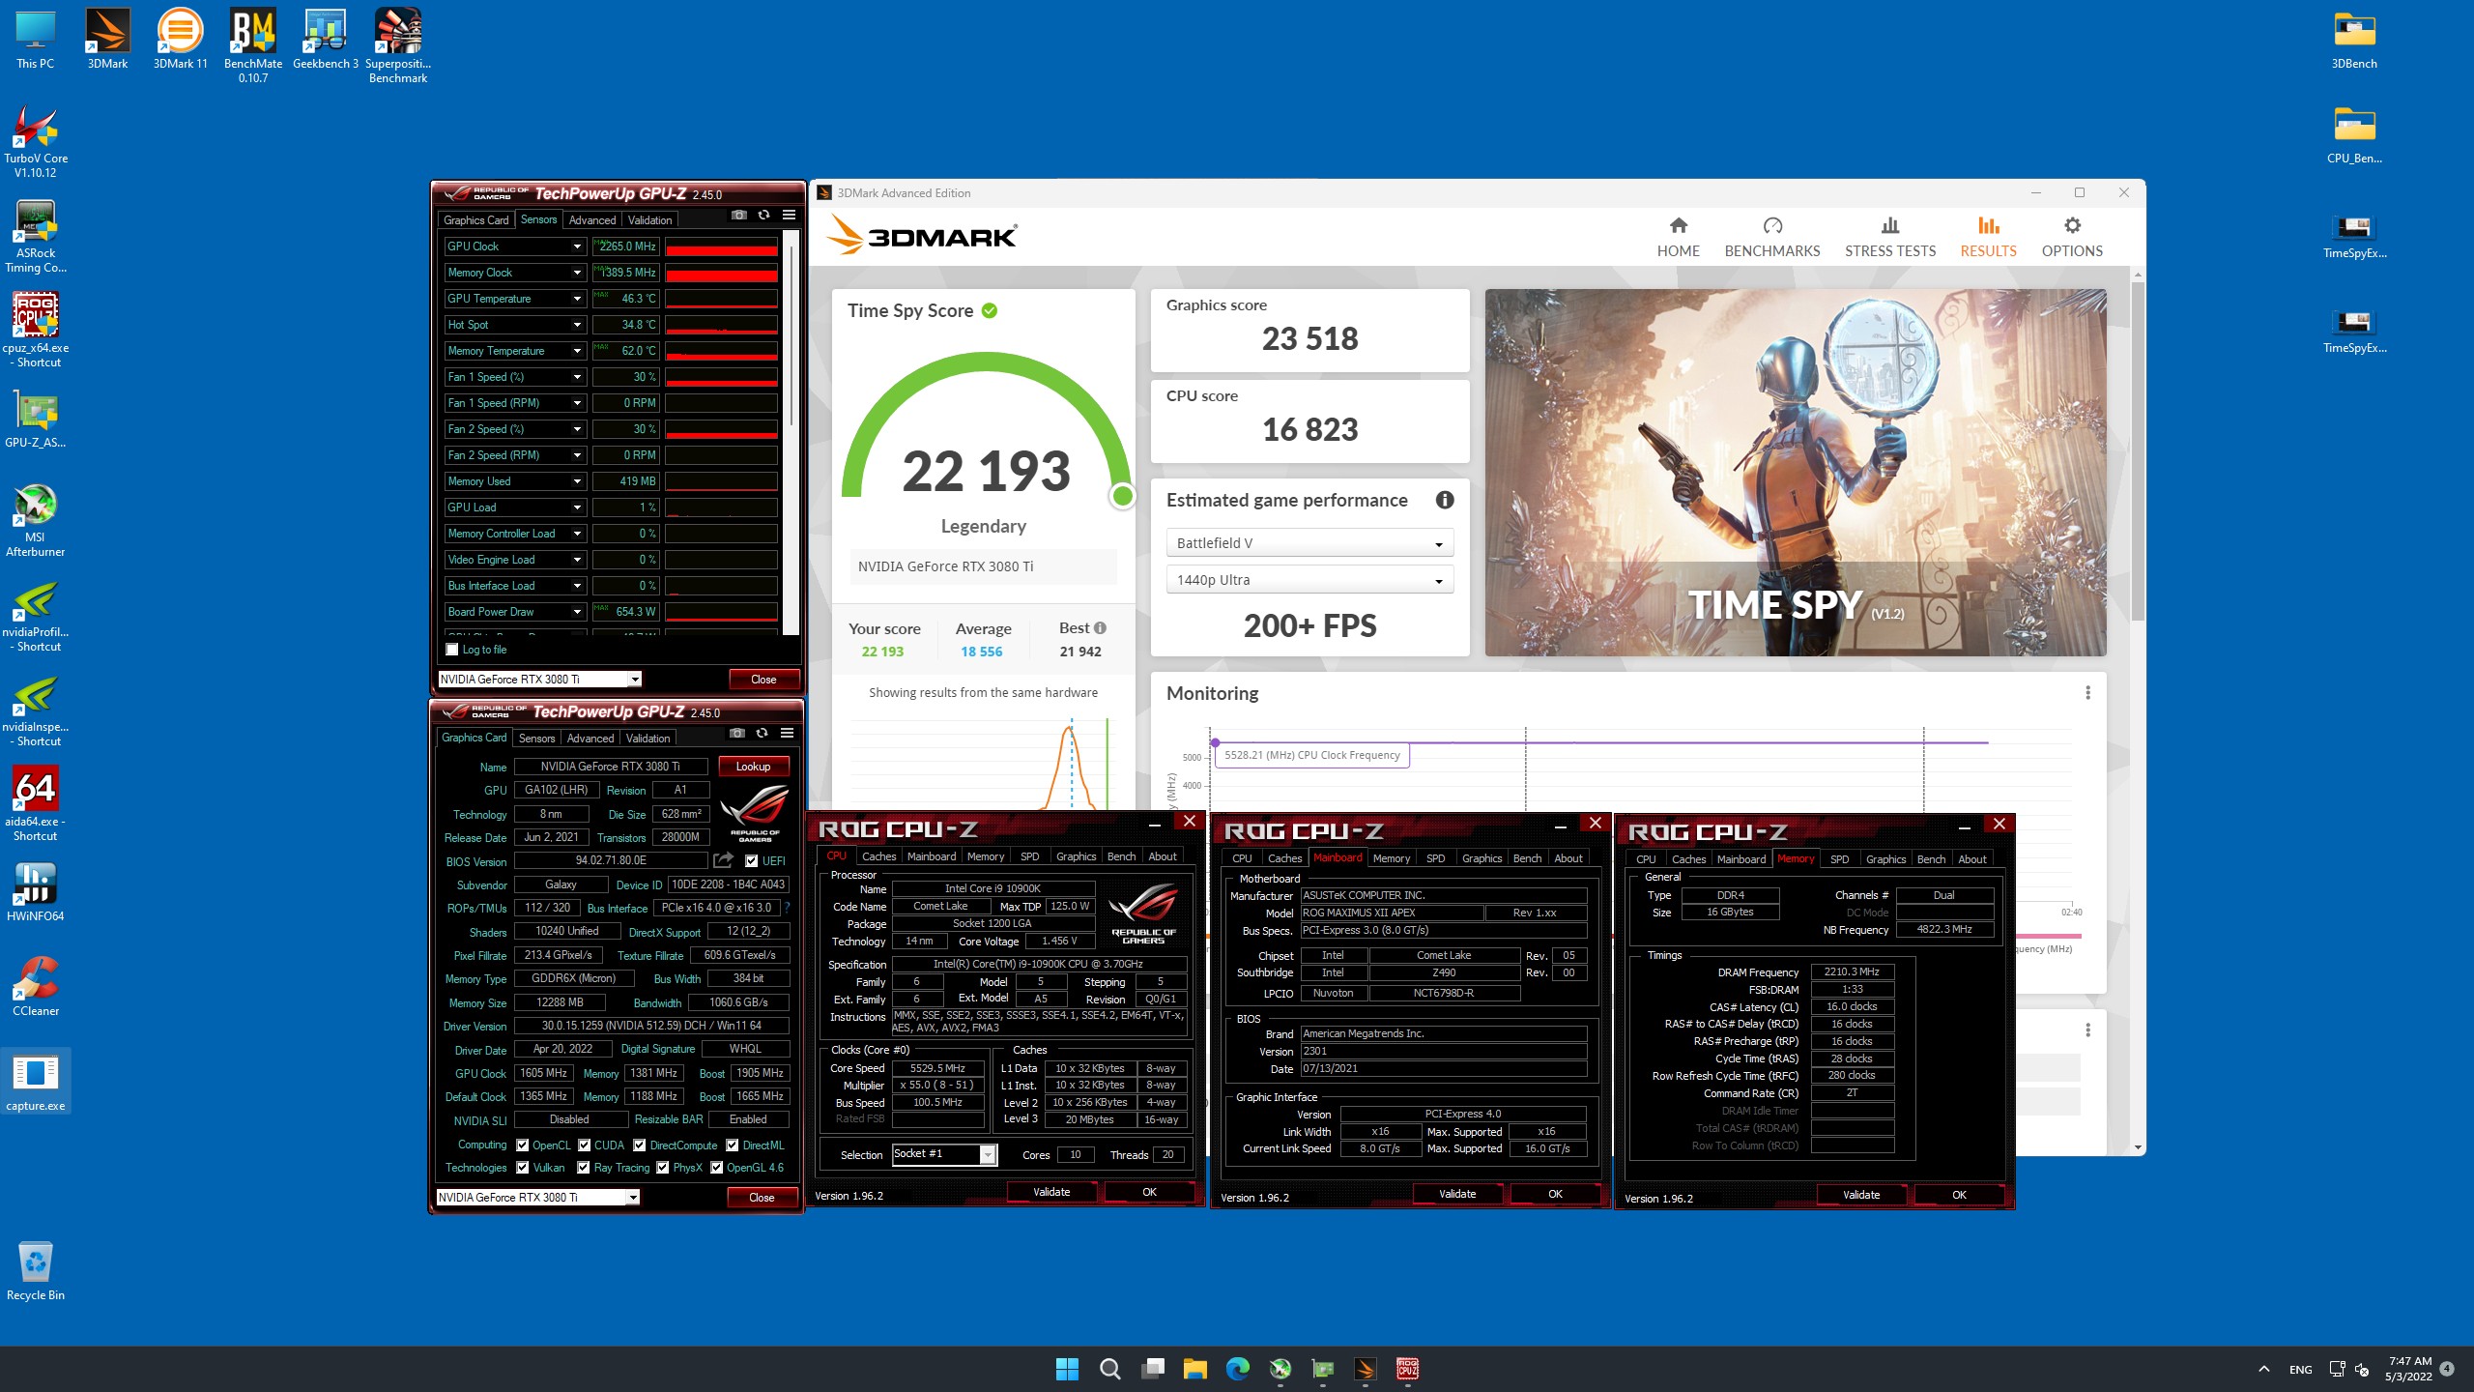This screenshot has height=1392, width=2474.
Task: Click Validate in Memory CPU-Z window
Action: 1861,1195
